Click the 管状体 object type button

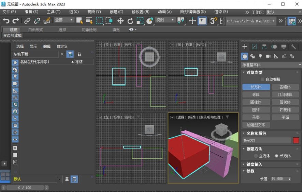285,102
